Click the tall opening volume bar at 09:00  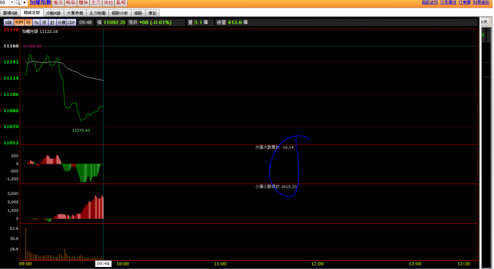pyautogui.click(x=26, y=244)
